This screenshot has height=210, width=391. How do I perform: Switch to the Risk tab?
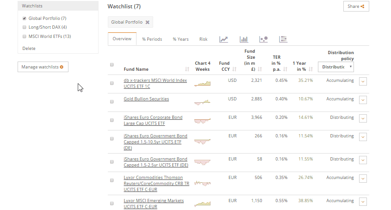tap(203, 39)
